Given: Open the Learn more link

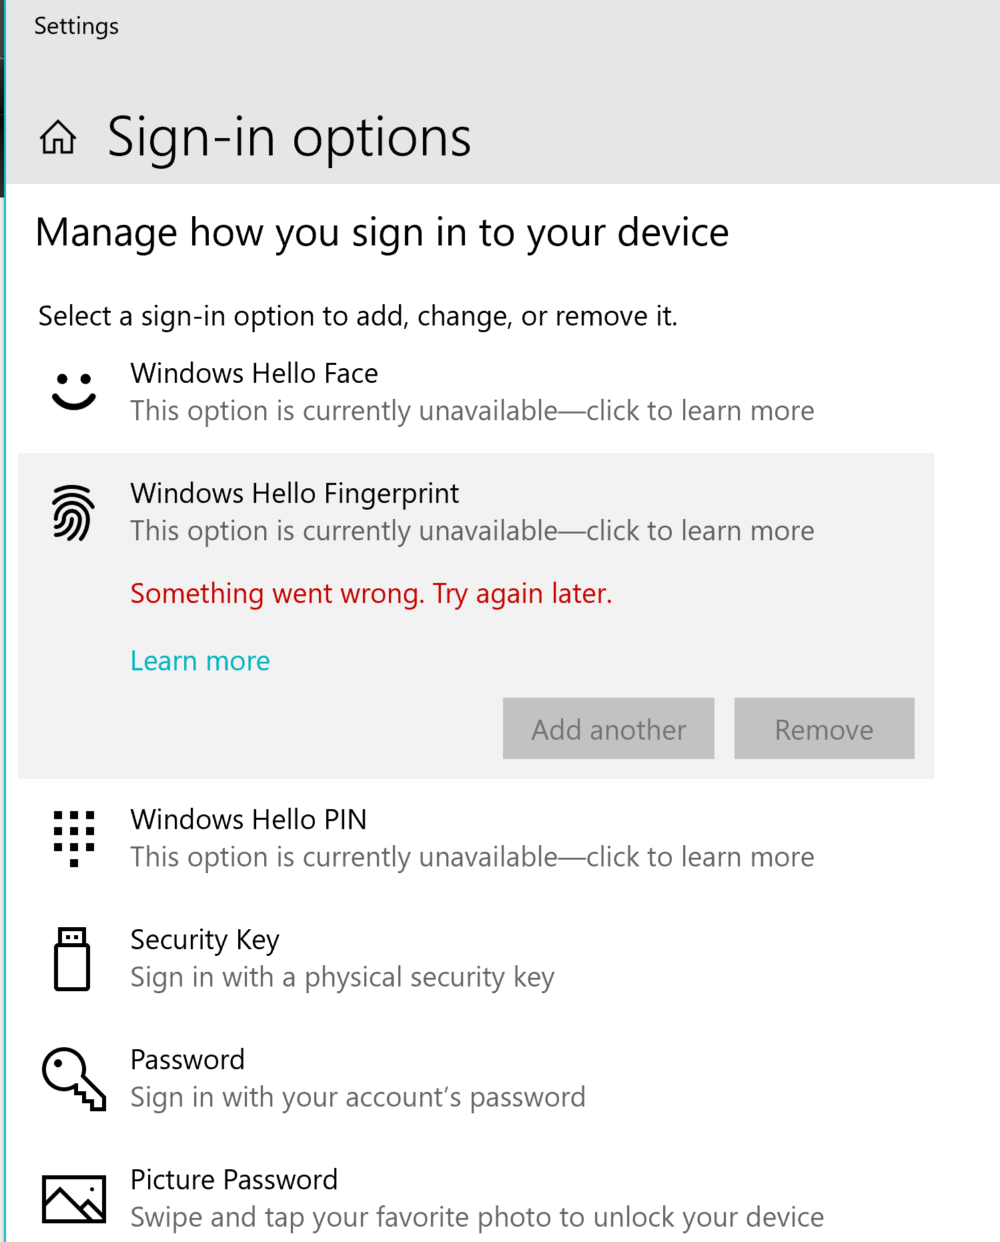Looking at the screenshot, I should [200, 660].
